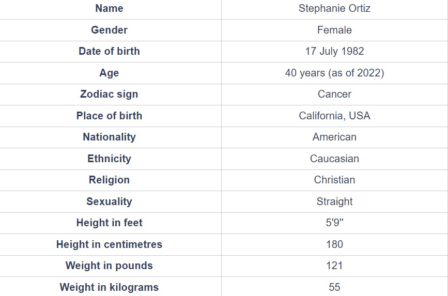Click the Weight in pounds label

tap(109, 266)
